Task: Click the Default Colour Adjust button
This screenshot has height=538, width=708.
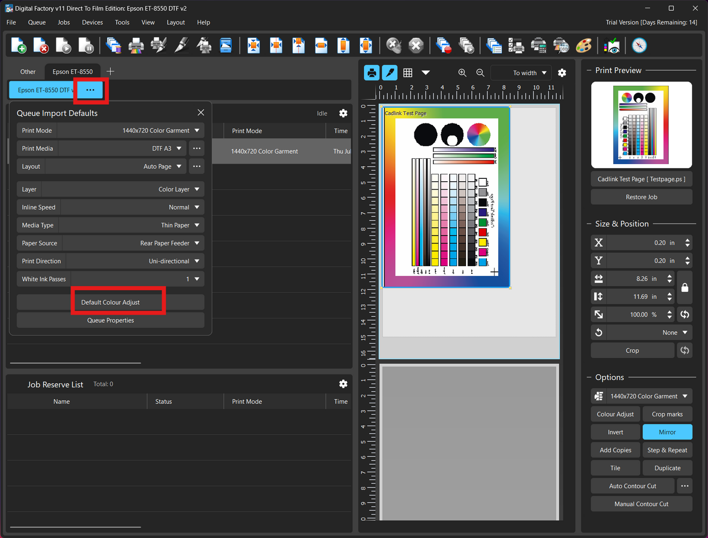Action: pos(110,302)
